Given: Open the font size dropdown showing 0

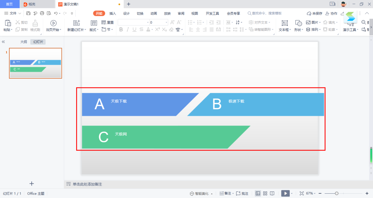Looking at the screenshot, I should click(x=167, y=22).
